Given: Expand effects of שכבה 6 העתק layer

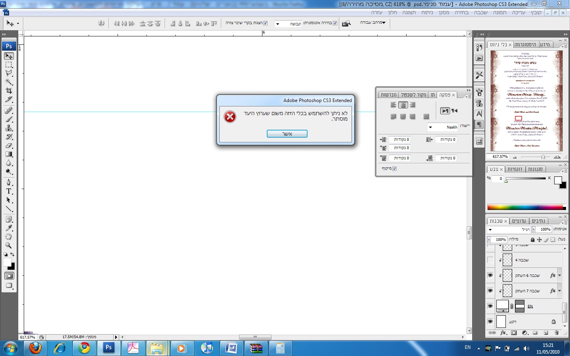Looking at the screenshot, I should point(559,275).
